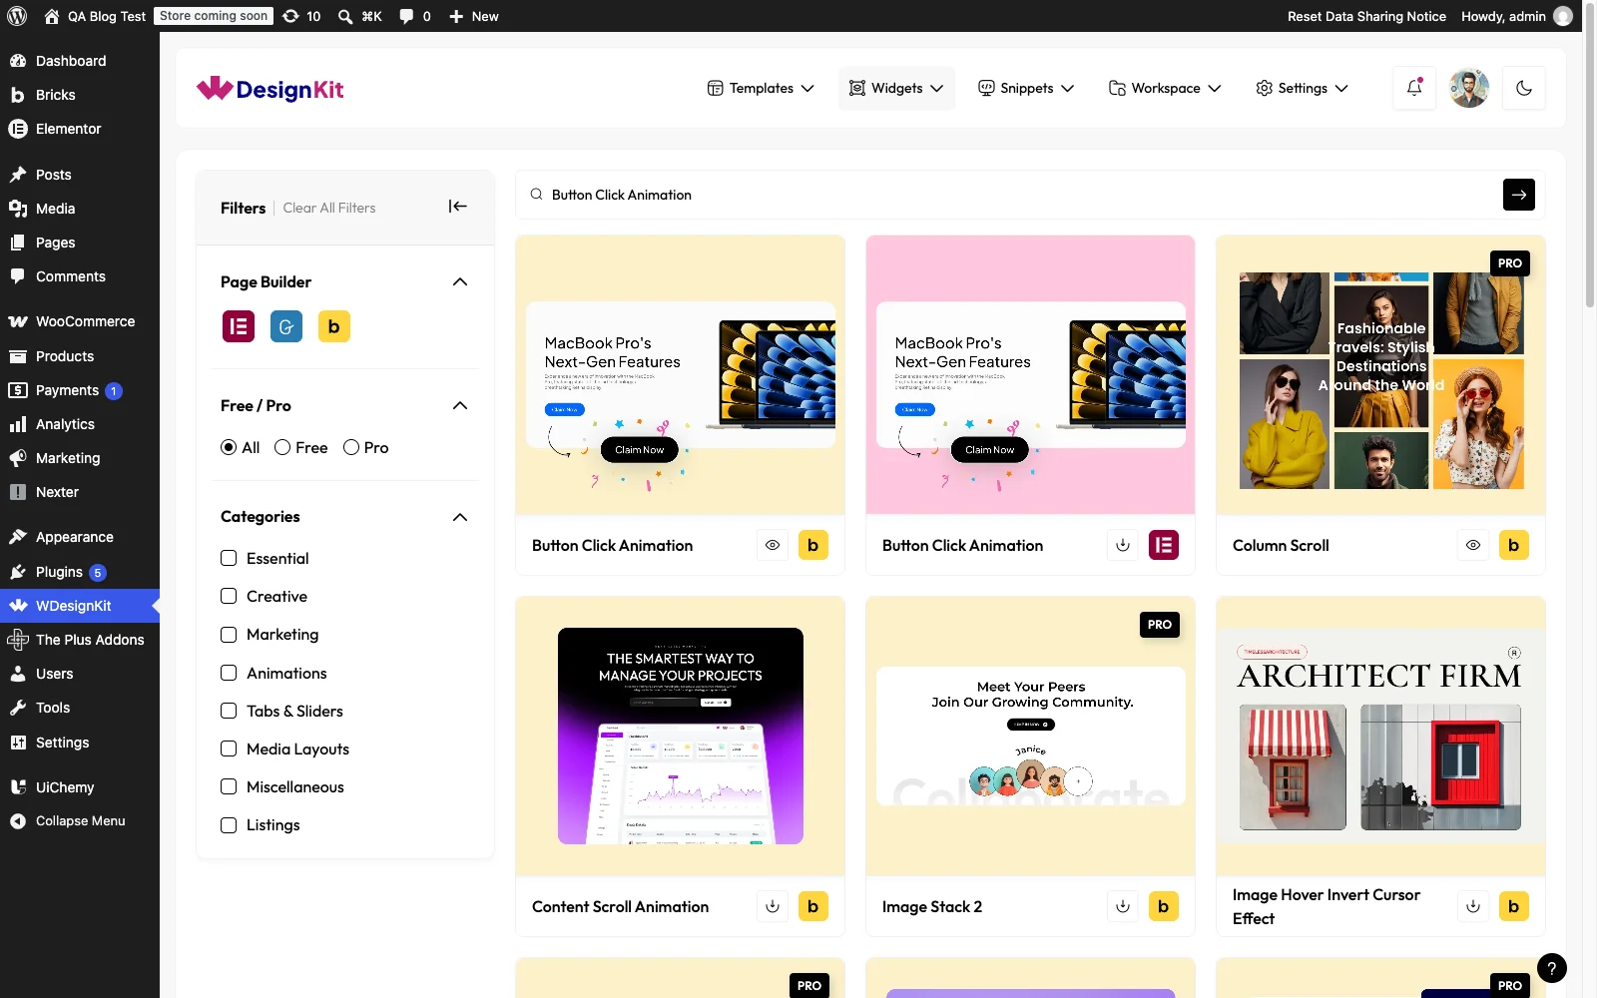Download Image Hover Invert Cursor Effect widget
The height and width of the screenshot is (998, 1597).
pyautogui.click(x=1473, y=906)
